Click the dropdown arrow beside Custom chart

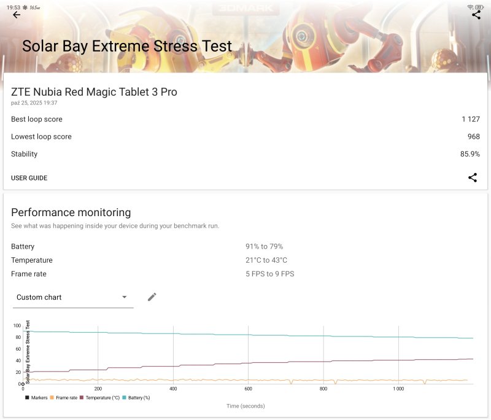(124, 297)
